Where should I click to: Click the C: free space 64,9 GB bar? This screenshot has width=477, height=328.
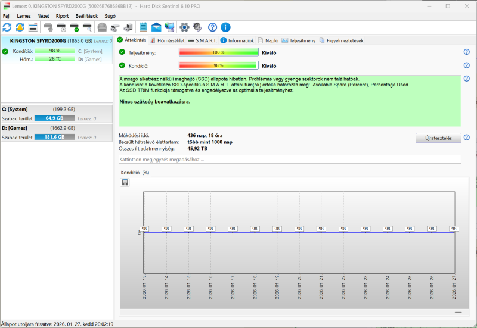coord(54,118)
